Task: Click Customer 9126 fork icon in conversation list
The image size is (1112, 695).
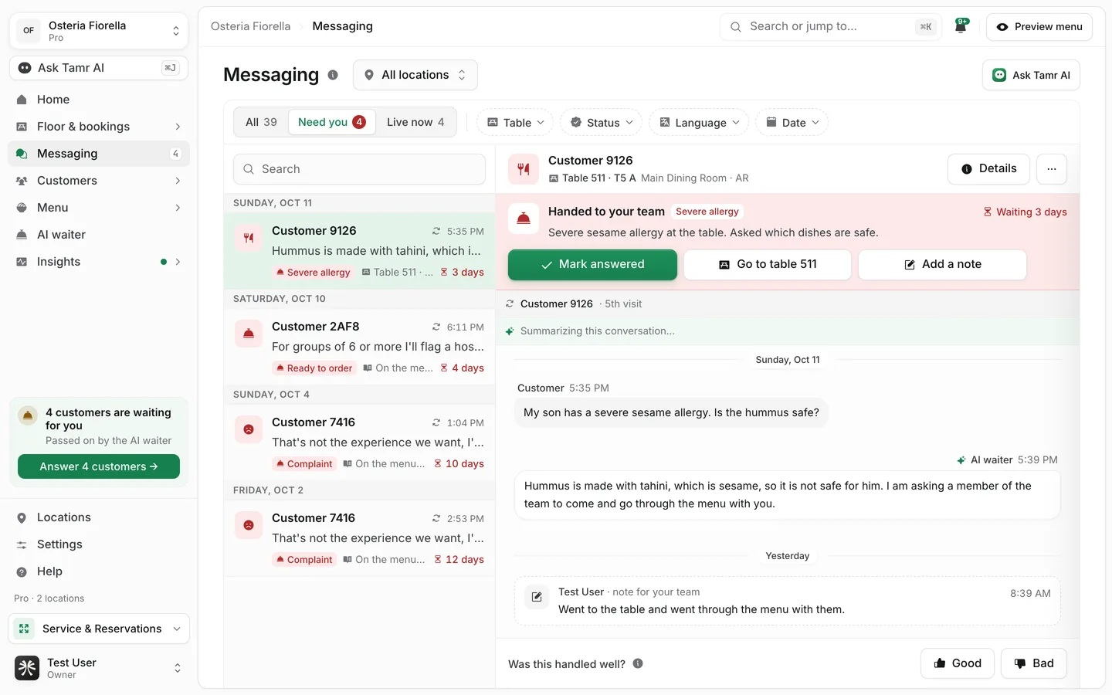Action: pos(249,238)
